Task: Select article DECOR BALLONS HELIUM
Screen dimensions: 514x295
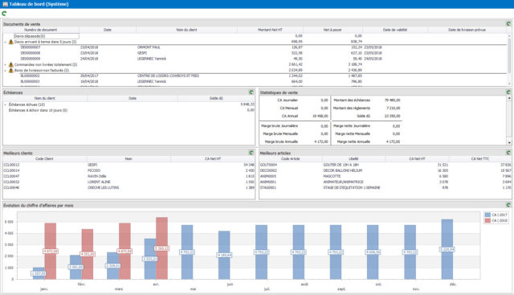Action: pos(385,170)
